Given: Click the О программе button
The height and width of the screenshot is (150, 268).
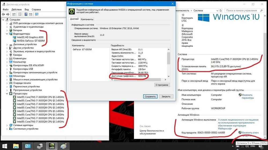Looking at the screenshot, I should click(162, 85).
